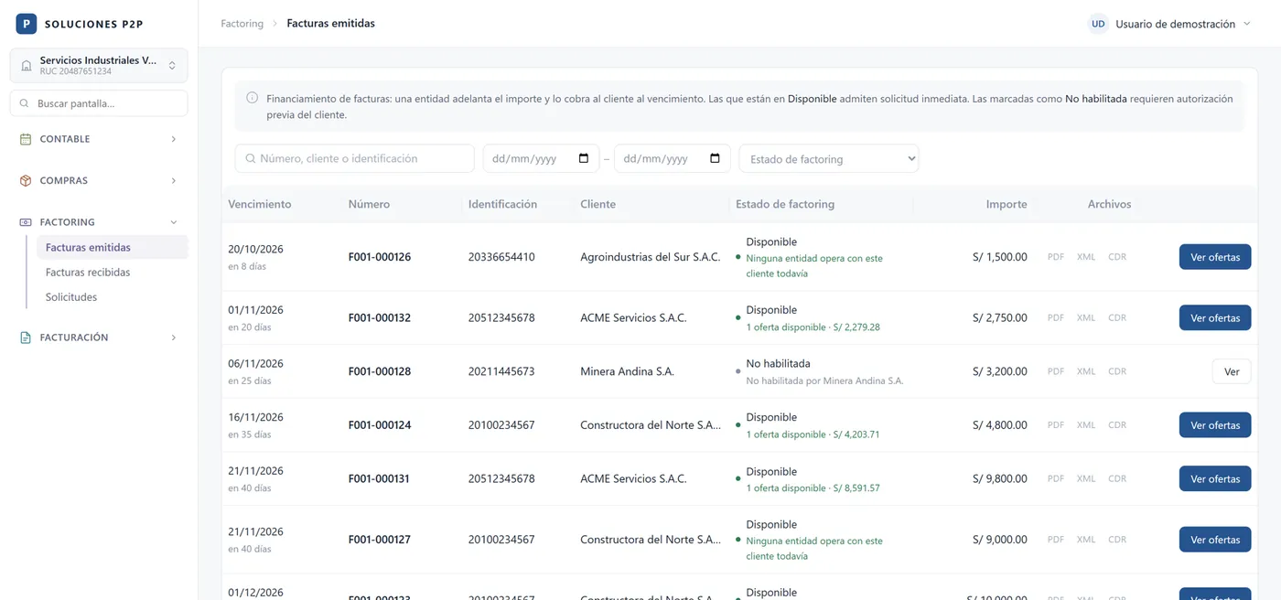Focus the Número, cliente o identificación field
Screen dimensions: 1281x600
(355, 158)
